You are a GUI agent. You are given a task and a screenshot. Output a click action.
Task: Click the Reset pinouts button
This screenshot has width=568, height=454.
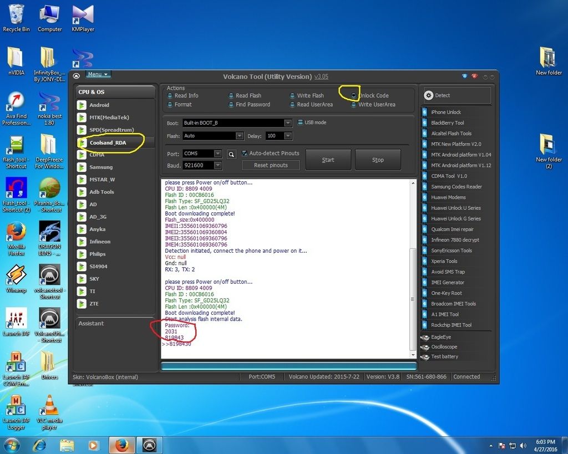(x=271, y=166)
